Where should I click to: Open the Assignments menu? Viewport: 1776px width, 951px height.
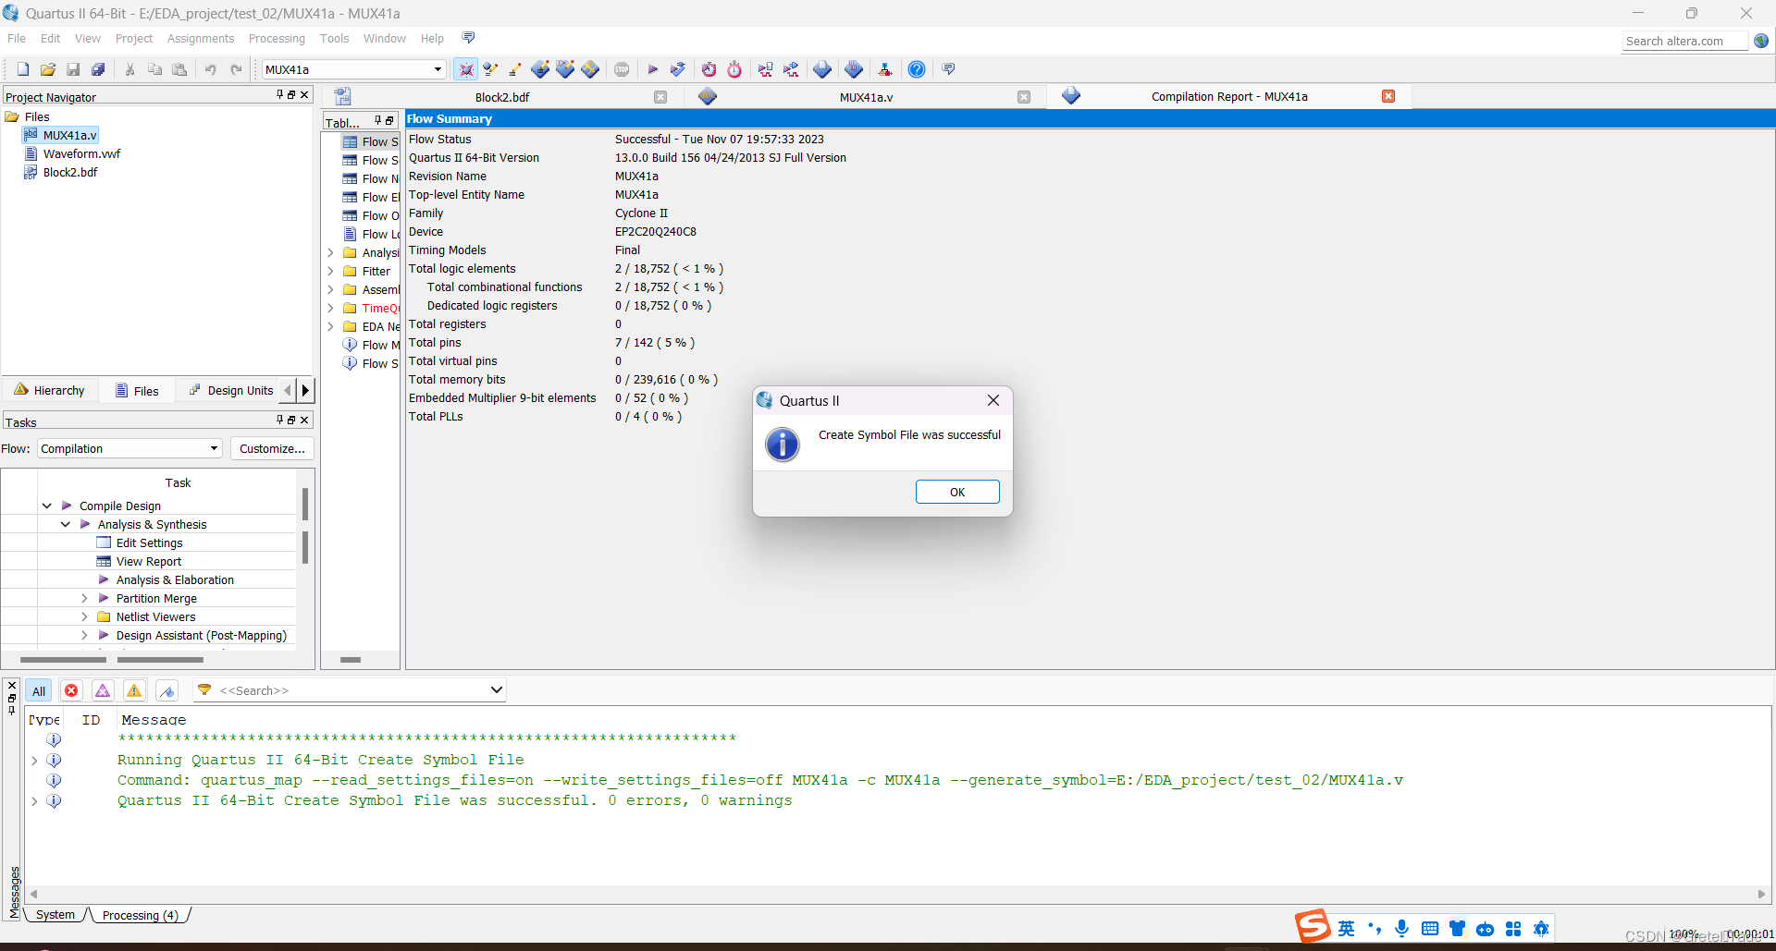[x=201, y=39]
